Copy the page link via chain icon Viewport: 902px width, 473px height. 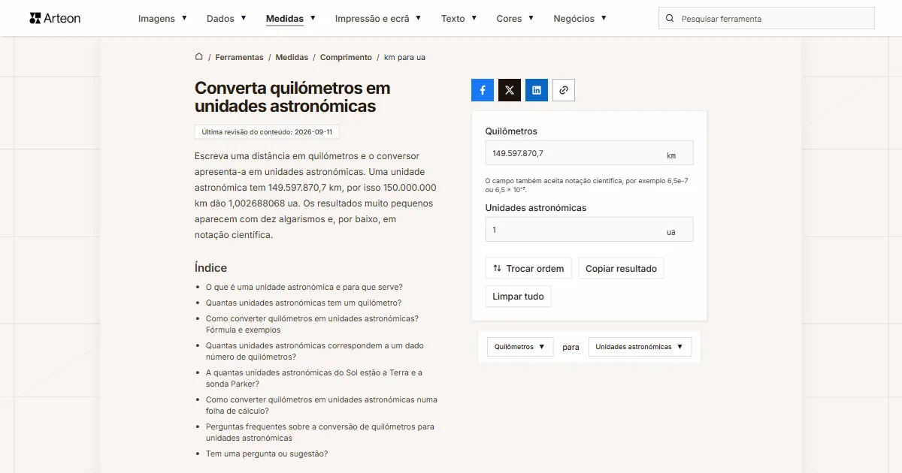(x=564, y=90)
